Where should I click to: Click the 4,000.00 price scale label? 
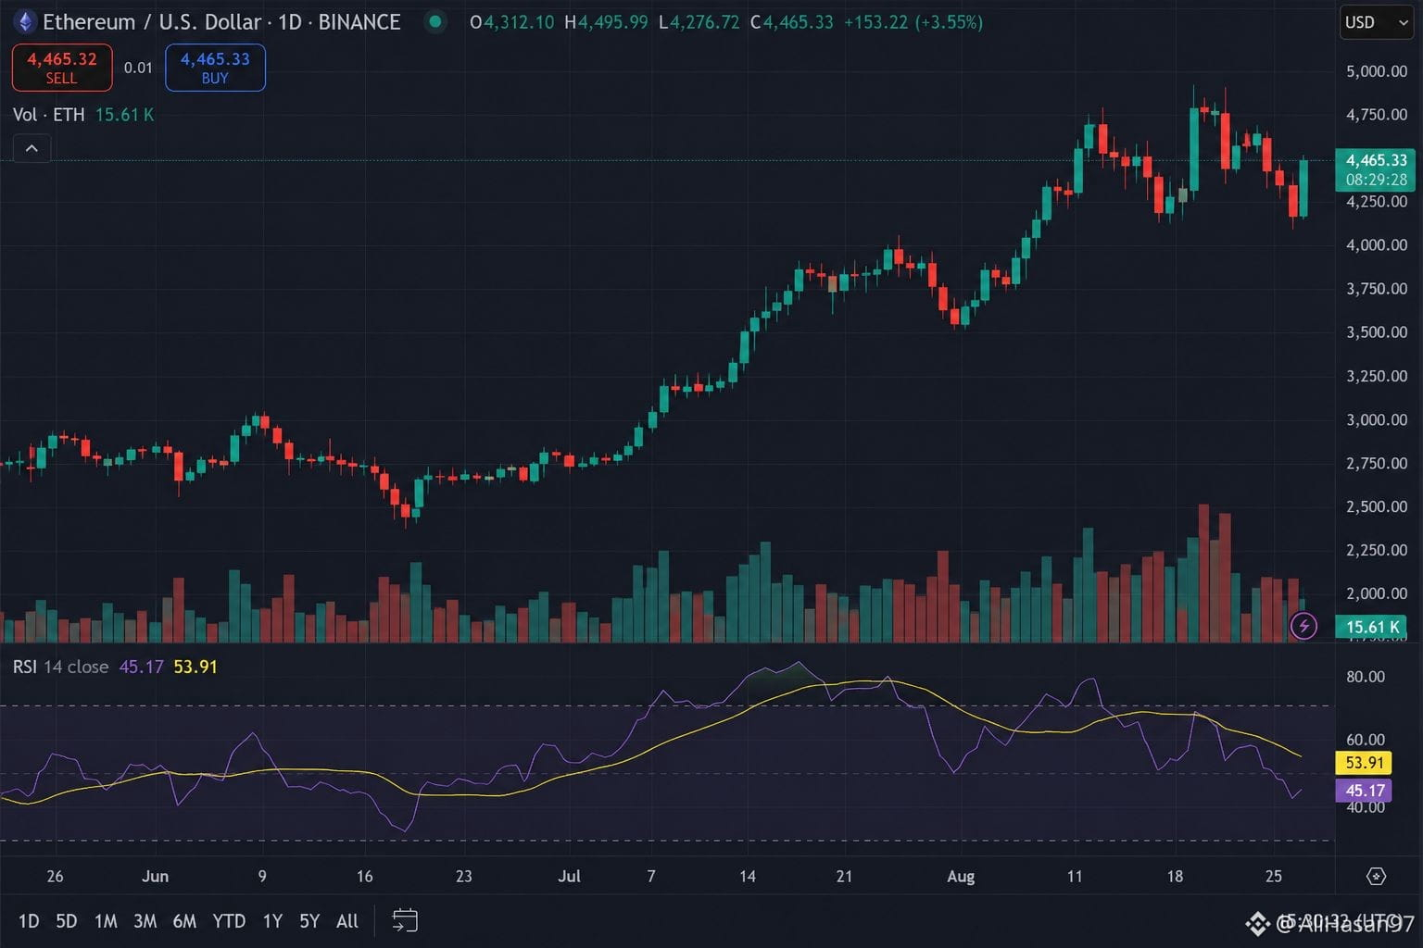[1377, 245]
